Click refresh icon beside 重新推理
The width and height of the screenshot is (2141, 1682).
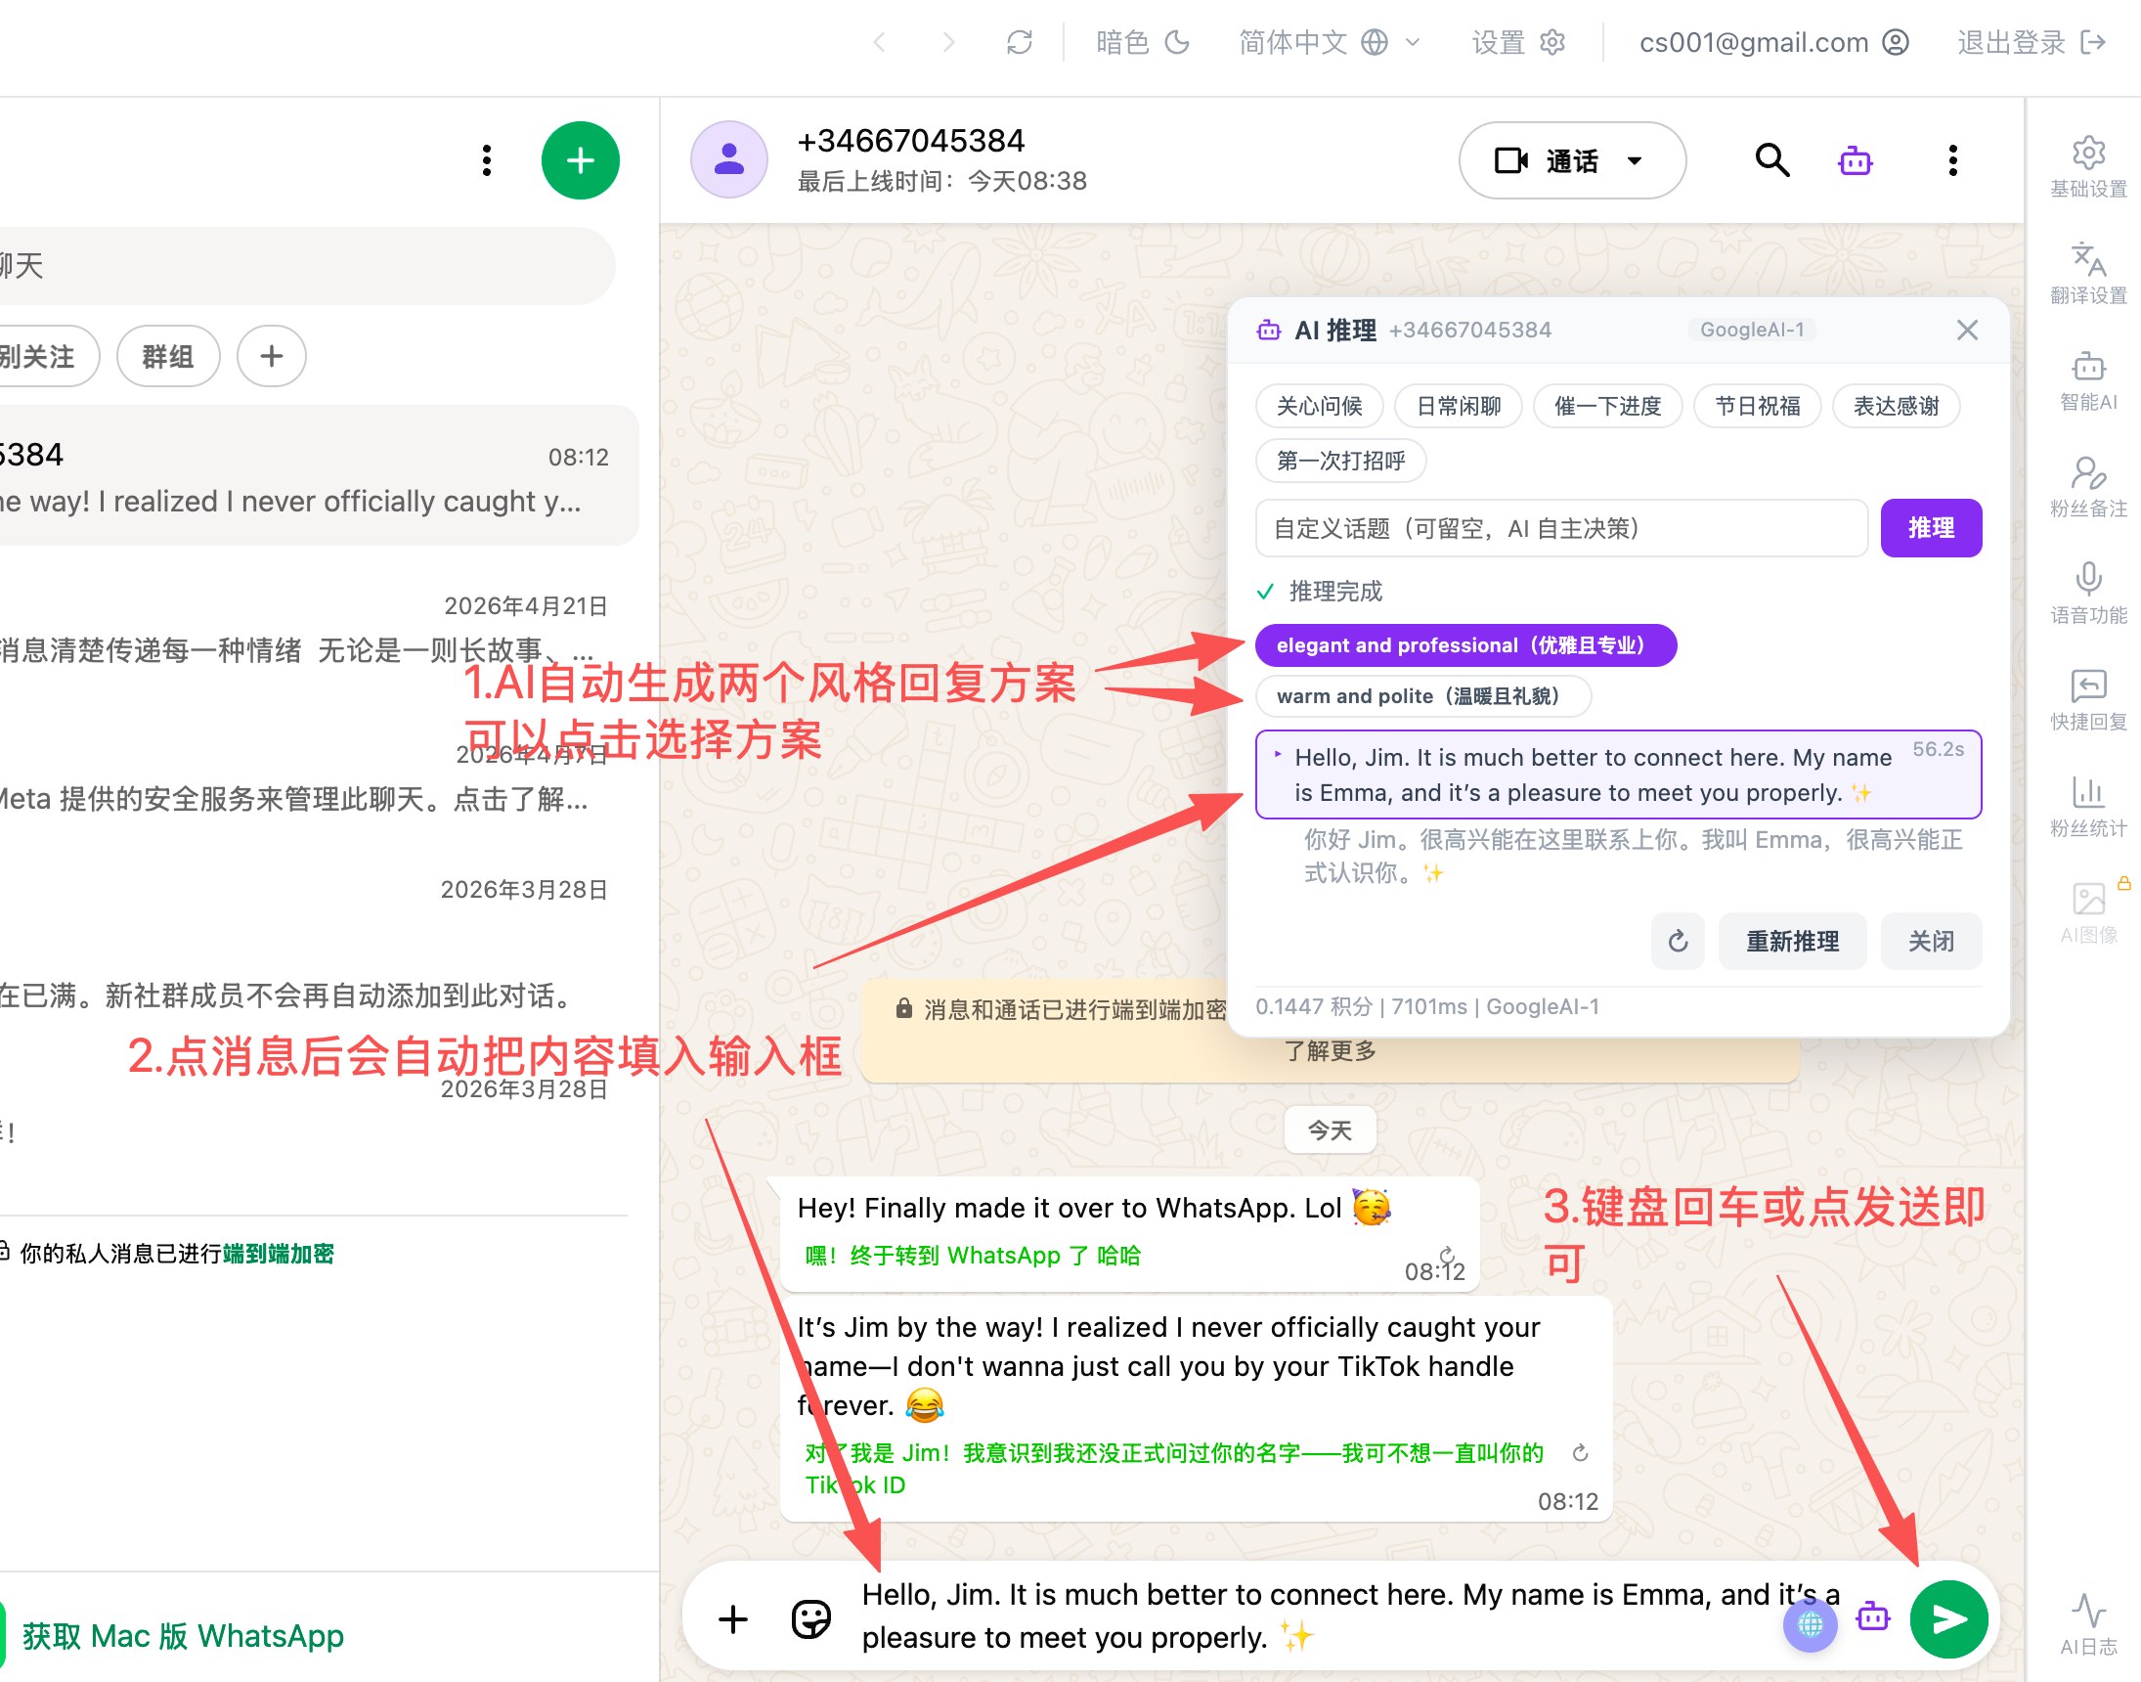[x=1678, y=942]
